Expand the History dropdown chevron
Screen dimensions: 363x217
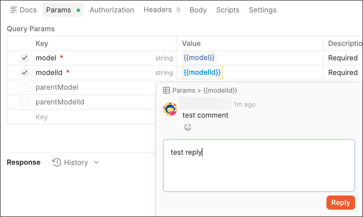click(x=96, y=163)
